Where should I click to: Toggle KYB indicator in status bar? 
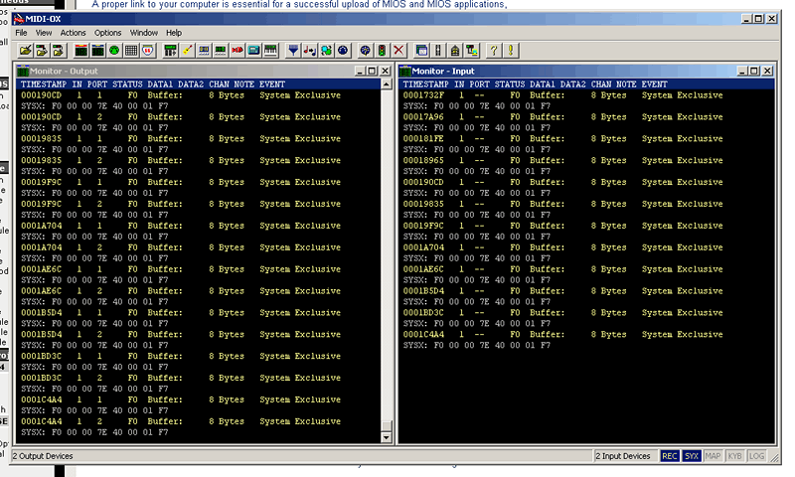click(734, 456)
